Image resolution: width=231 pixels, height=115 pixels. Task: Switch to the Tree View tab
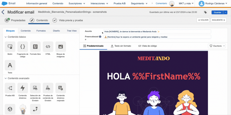(x=72, y=31)
